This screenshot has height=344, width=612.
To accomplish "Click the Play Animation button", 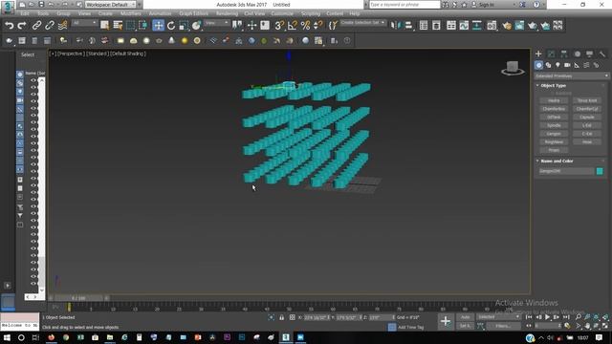I will pyautogui.click(x=547, y=317).
